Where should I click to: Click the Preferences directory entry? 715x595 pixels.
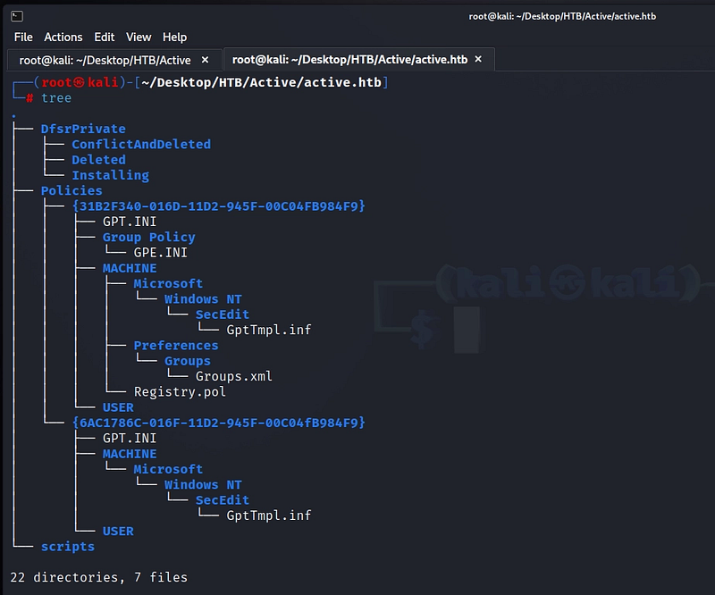pos(176,346)
